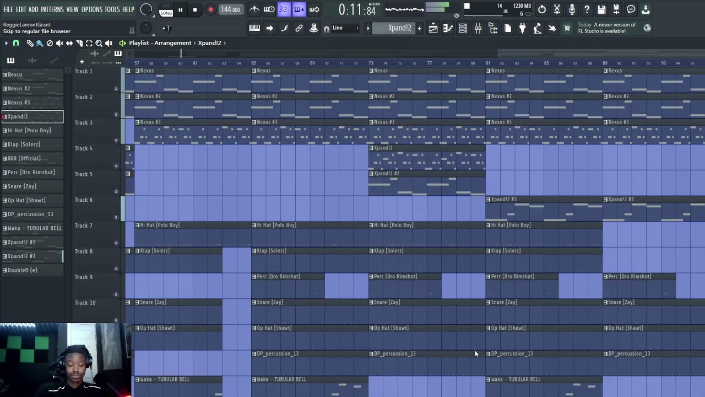The height and width of the screenshot is (397, 705).
Task: Open the TOOLS menu
Action: pos(112,9)
